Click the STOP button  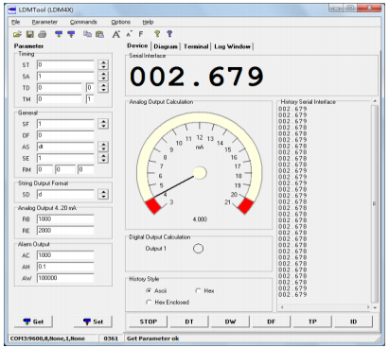(x=149, y=322)
